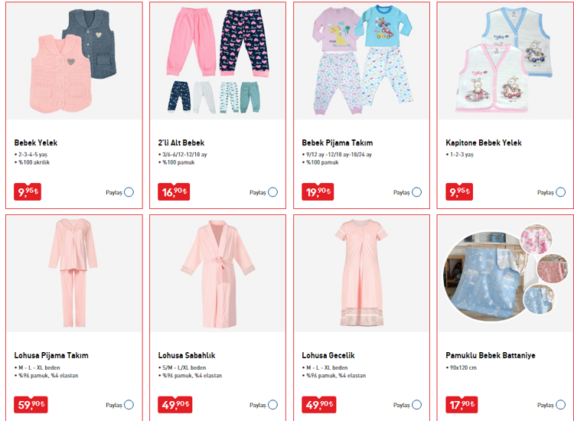Open the Bebek Pijama Takım title link
The height and width of the screenshot is (421, 574).
tap(338, 142)
